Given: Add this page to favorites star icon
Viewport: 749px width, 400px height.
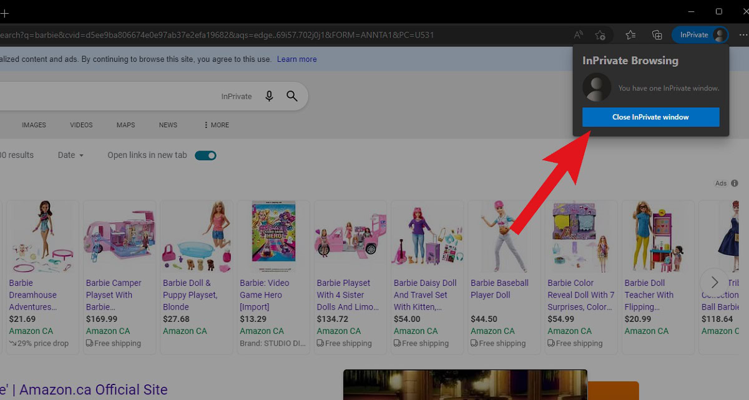Looking at the screenshot, I should 600,35.
